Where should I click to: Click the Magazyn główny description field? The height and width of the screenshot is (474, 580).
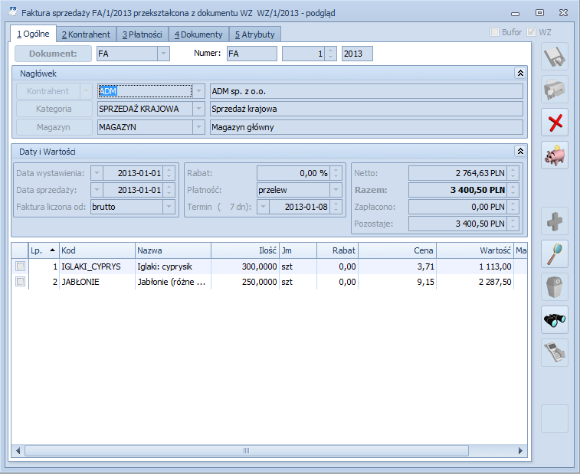(366, 127)
